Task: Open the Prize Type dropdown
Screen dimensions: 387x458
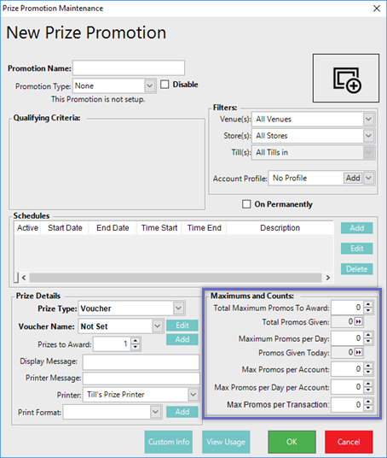Action: 179,308
